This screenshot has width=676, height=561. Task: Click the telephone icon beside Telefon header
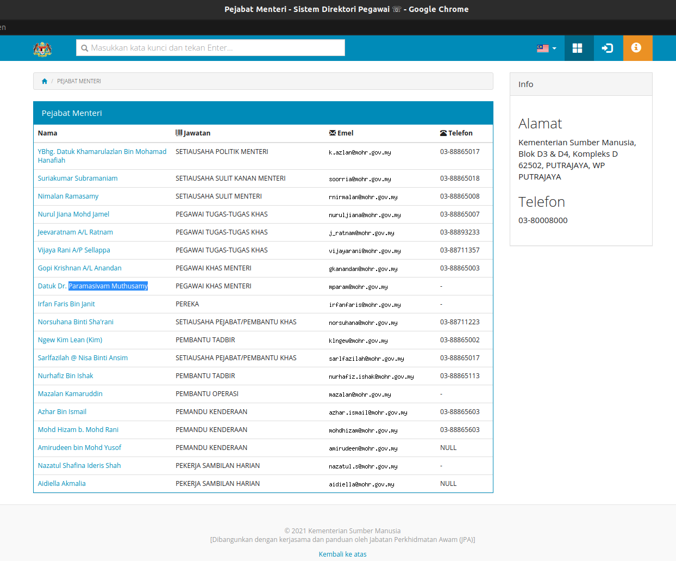pyautogui.click(x=443, y=133)
